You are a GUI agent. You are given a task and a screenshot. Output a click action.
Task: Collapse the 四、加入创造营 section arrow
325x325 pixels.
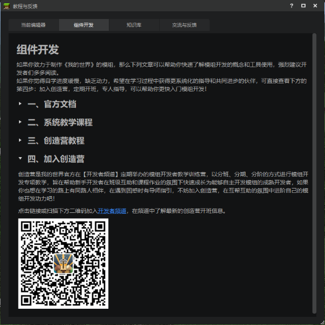pyautogui.click(x=20, y=158)
